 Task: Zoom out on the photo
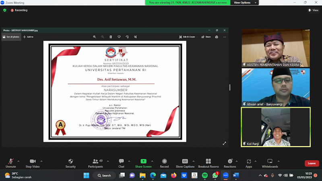click(x=103, y=37)
